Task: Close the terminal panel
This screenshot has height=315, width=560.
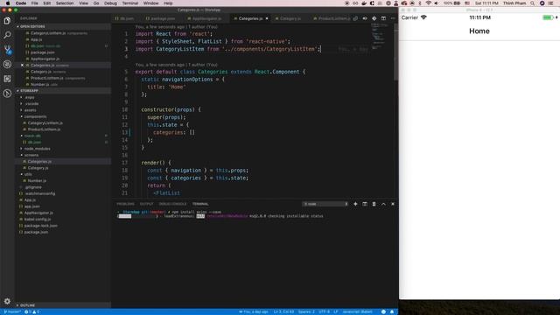Action: point(393,204)
